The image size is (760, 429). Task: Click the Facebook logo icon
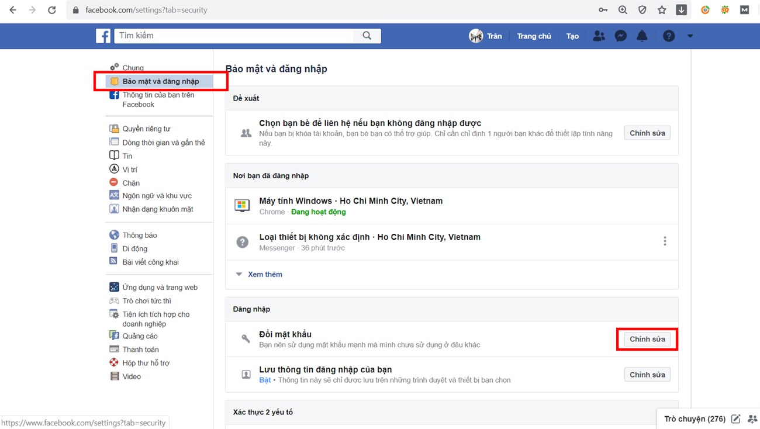click(x=103, y=36)
